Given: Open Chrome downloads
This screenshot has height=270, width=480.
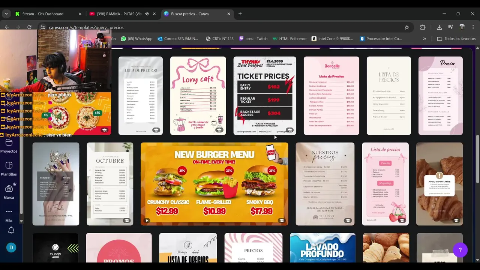Looking at the screenshot, I should tap(439, 27).
